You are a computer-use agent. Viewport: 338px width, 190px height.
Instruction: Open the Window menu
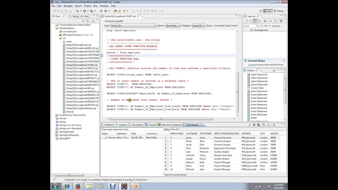point(104,6)
